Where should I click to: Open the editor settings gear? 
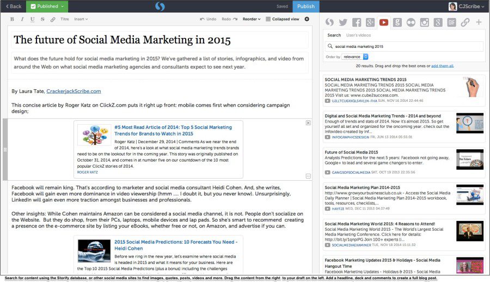[x=307, y=19]
